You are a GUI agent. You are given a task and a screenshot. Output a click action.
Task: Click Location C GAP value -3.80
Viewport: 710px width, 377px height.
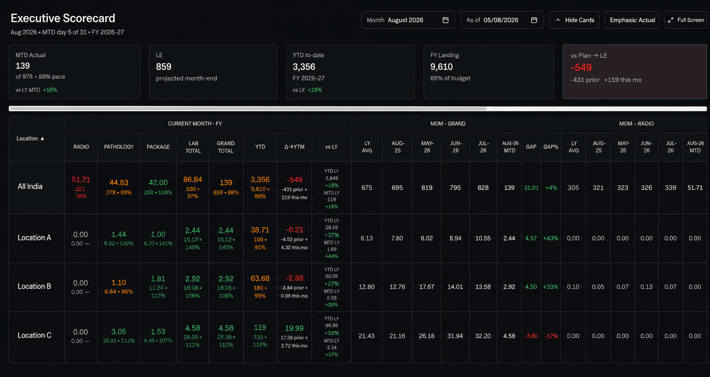531,336
